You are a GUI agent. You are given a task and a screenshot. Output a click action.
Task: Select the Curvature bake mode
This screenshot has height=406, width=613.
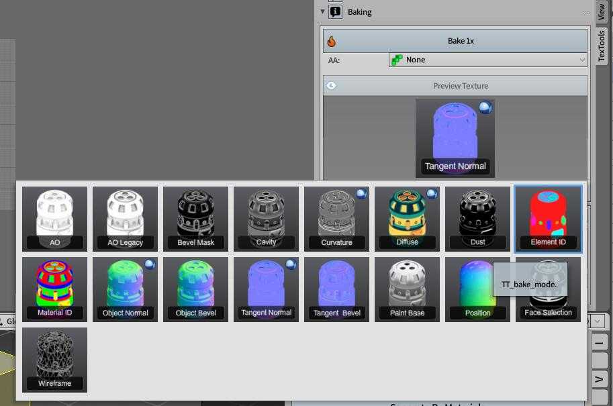point(336,219)
